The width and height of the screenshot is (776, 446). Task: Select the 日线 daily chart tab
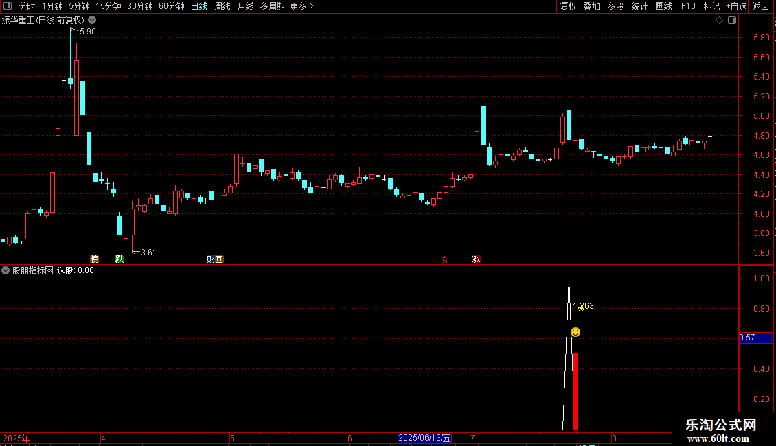(x=199, y=6)
